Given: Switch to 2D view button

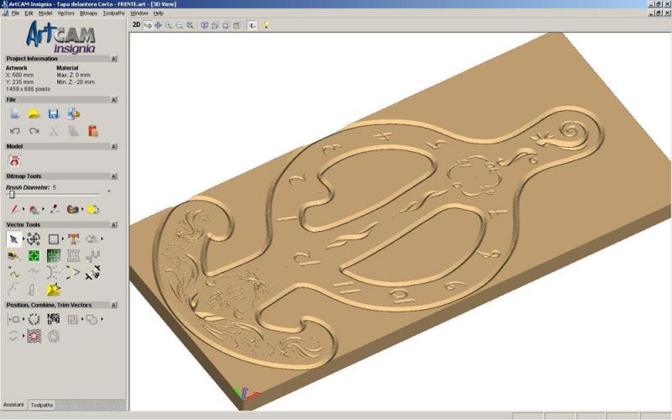Looking at the screenshot, I should click(137, 25).
